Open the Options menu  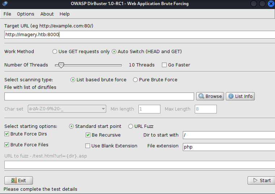tap(26, 14)
